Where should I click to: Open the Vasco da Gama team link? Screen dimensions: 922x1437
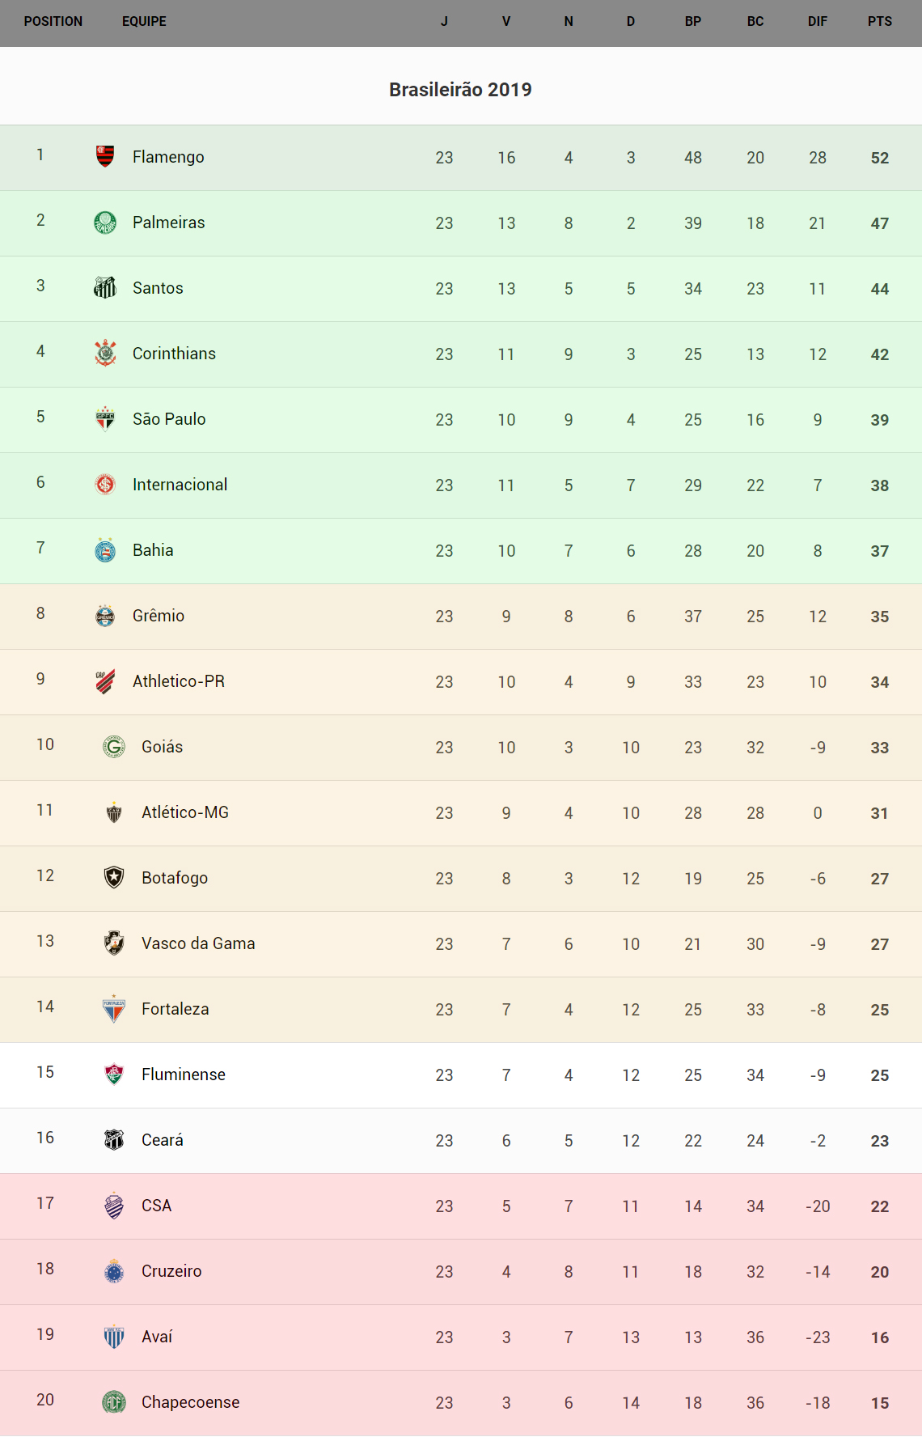pos(198,943)
